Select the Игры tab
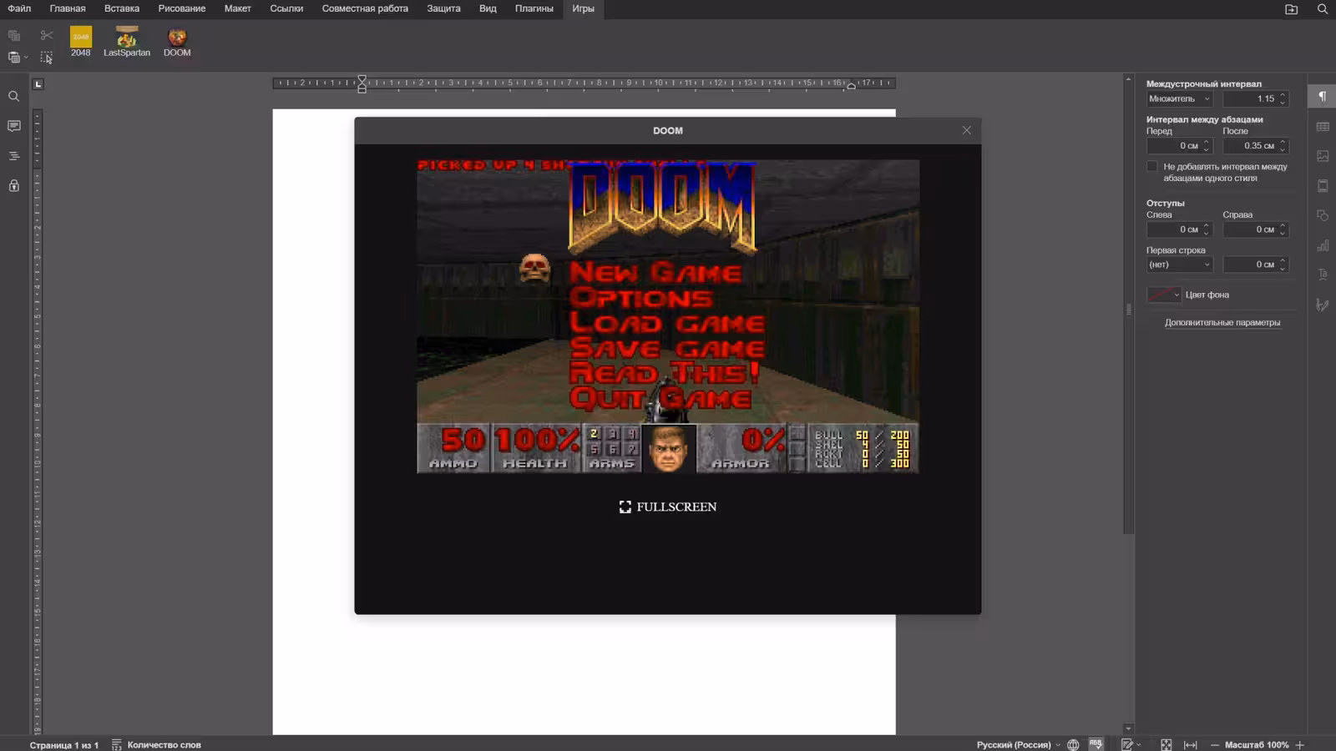 pos(584,9)
